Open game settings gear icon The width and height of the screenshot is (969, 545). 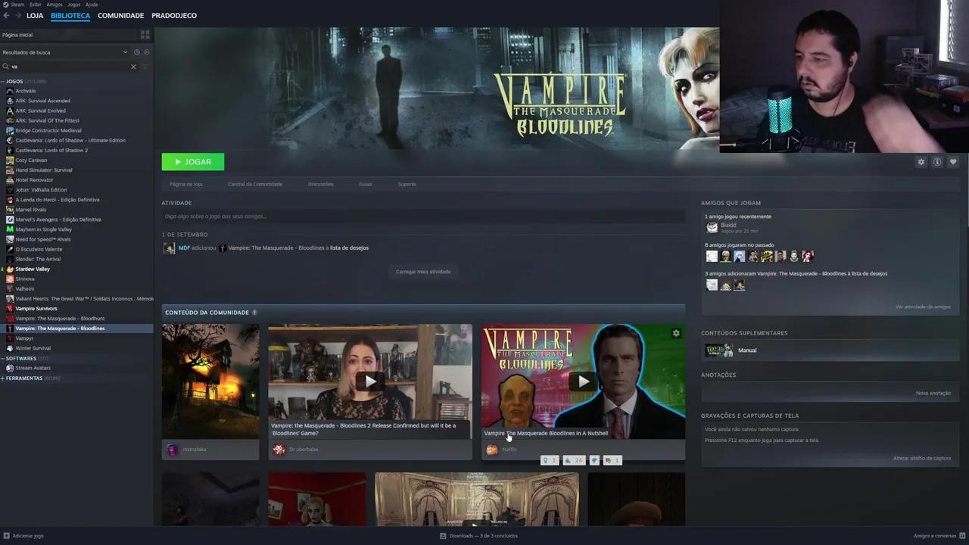click(x=921, y=162)
